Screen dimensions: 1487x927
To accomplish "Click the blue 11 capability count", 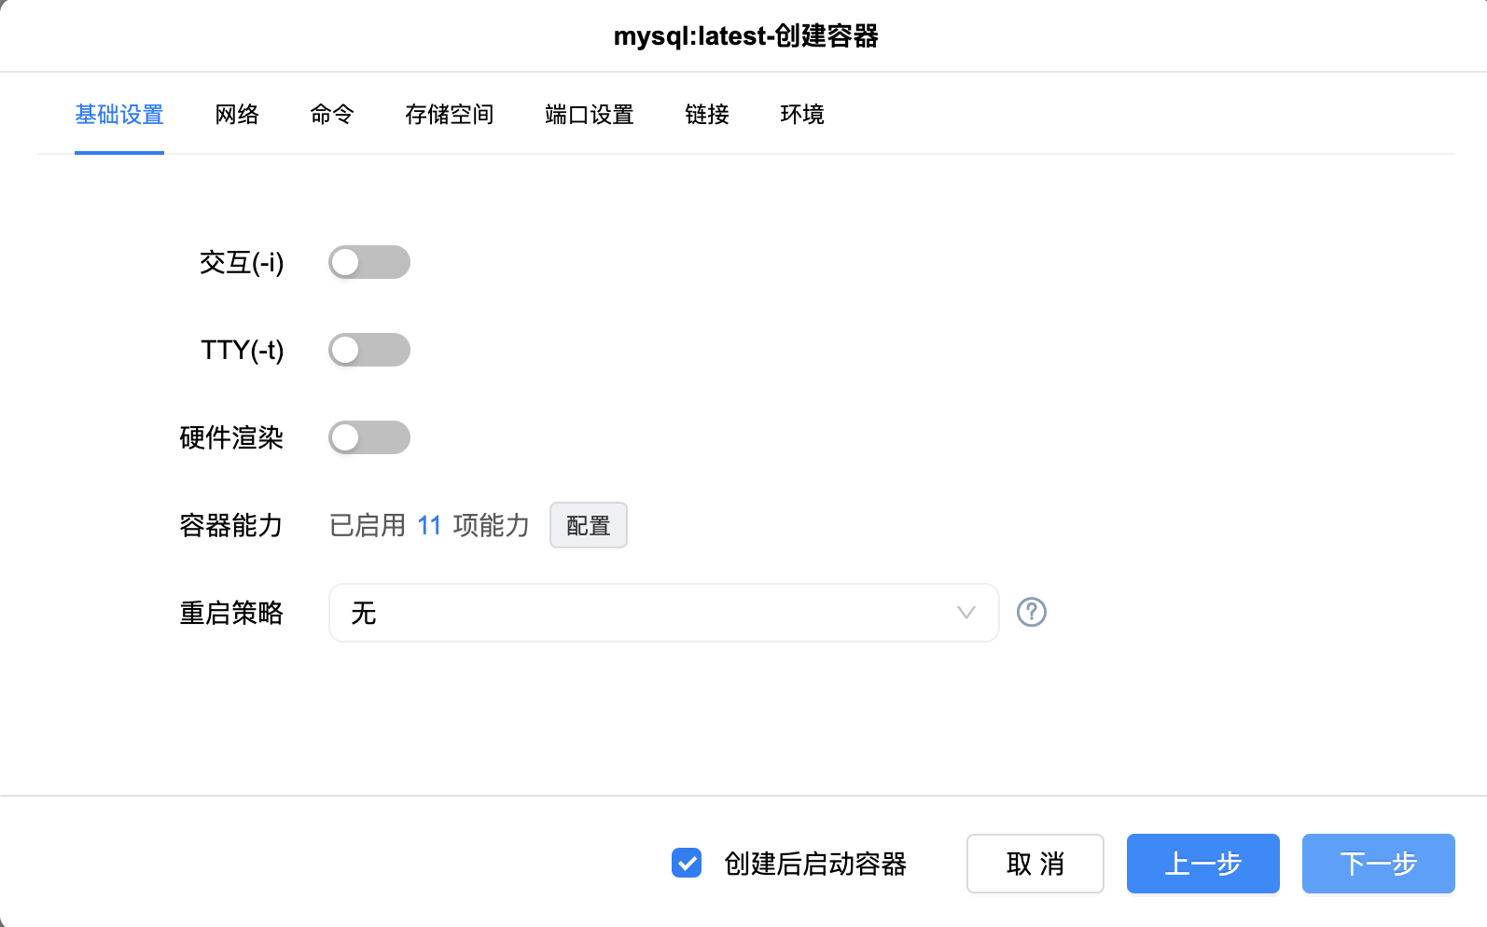I will pyautogui.click(x=429, y=526).
